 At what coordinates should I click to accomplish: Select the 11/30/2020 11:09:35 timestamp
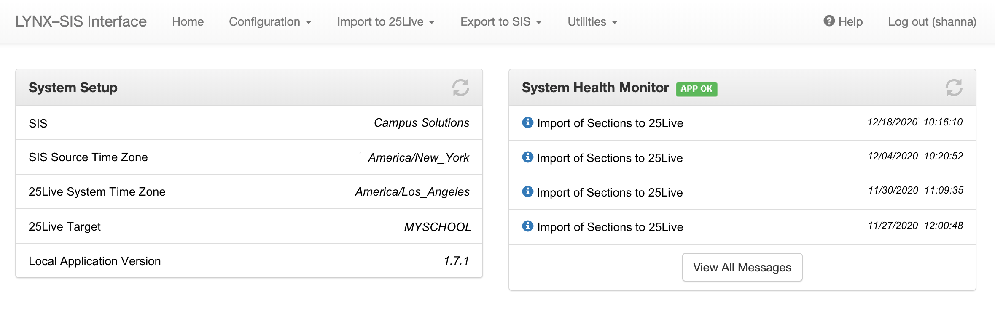[x=916, y=190]
